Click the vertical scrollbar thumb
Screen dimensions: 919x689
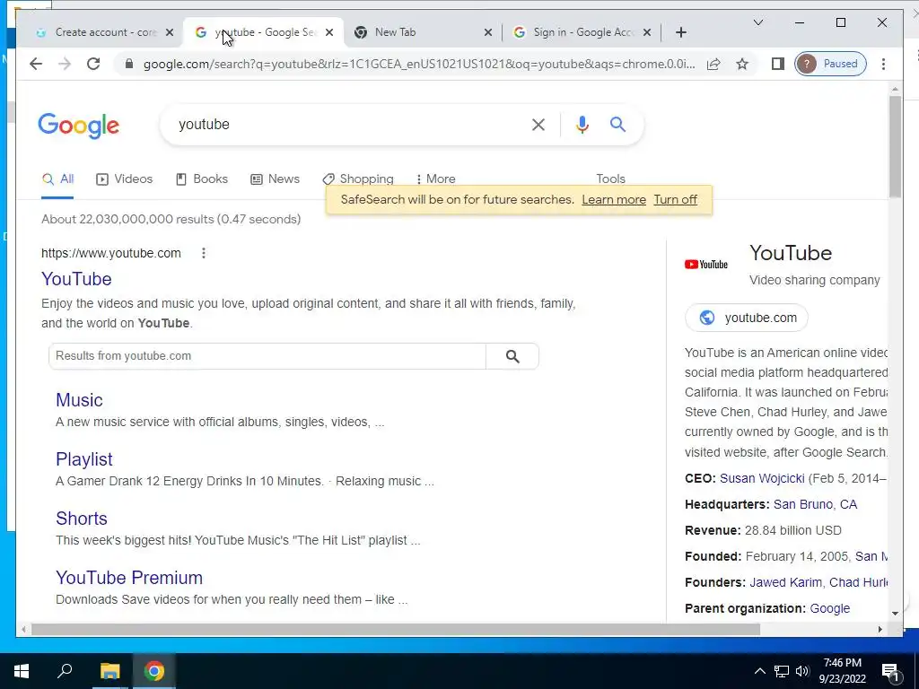click(895, 146)
